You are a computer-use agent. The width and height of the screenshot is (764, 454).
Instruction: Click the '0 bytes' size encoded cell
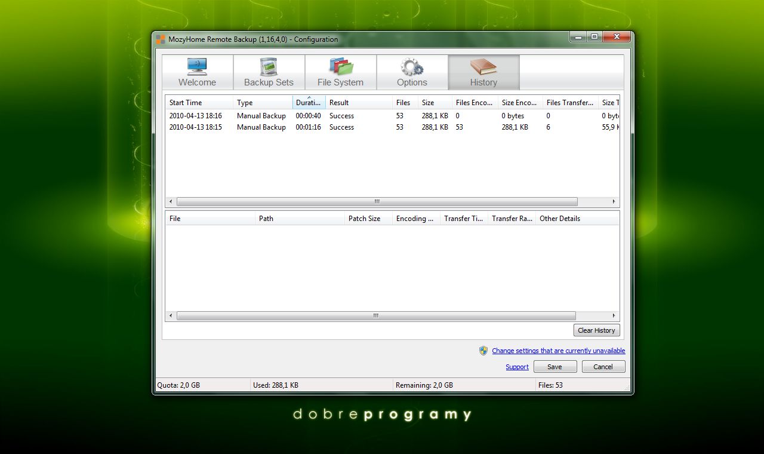[513, 116]
